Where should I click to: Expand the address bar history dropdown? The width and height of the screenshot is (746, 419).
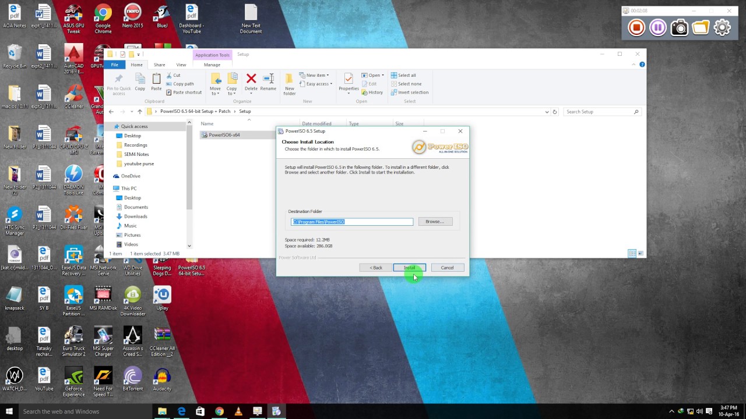(547, 112)
